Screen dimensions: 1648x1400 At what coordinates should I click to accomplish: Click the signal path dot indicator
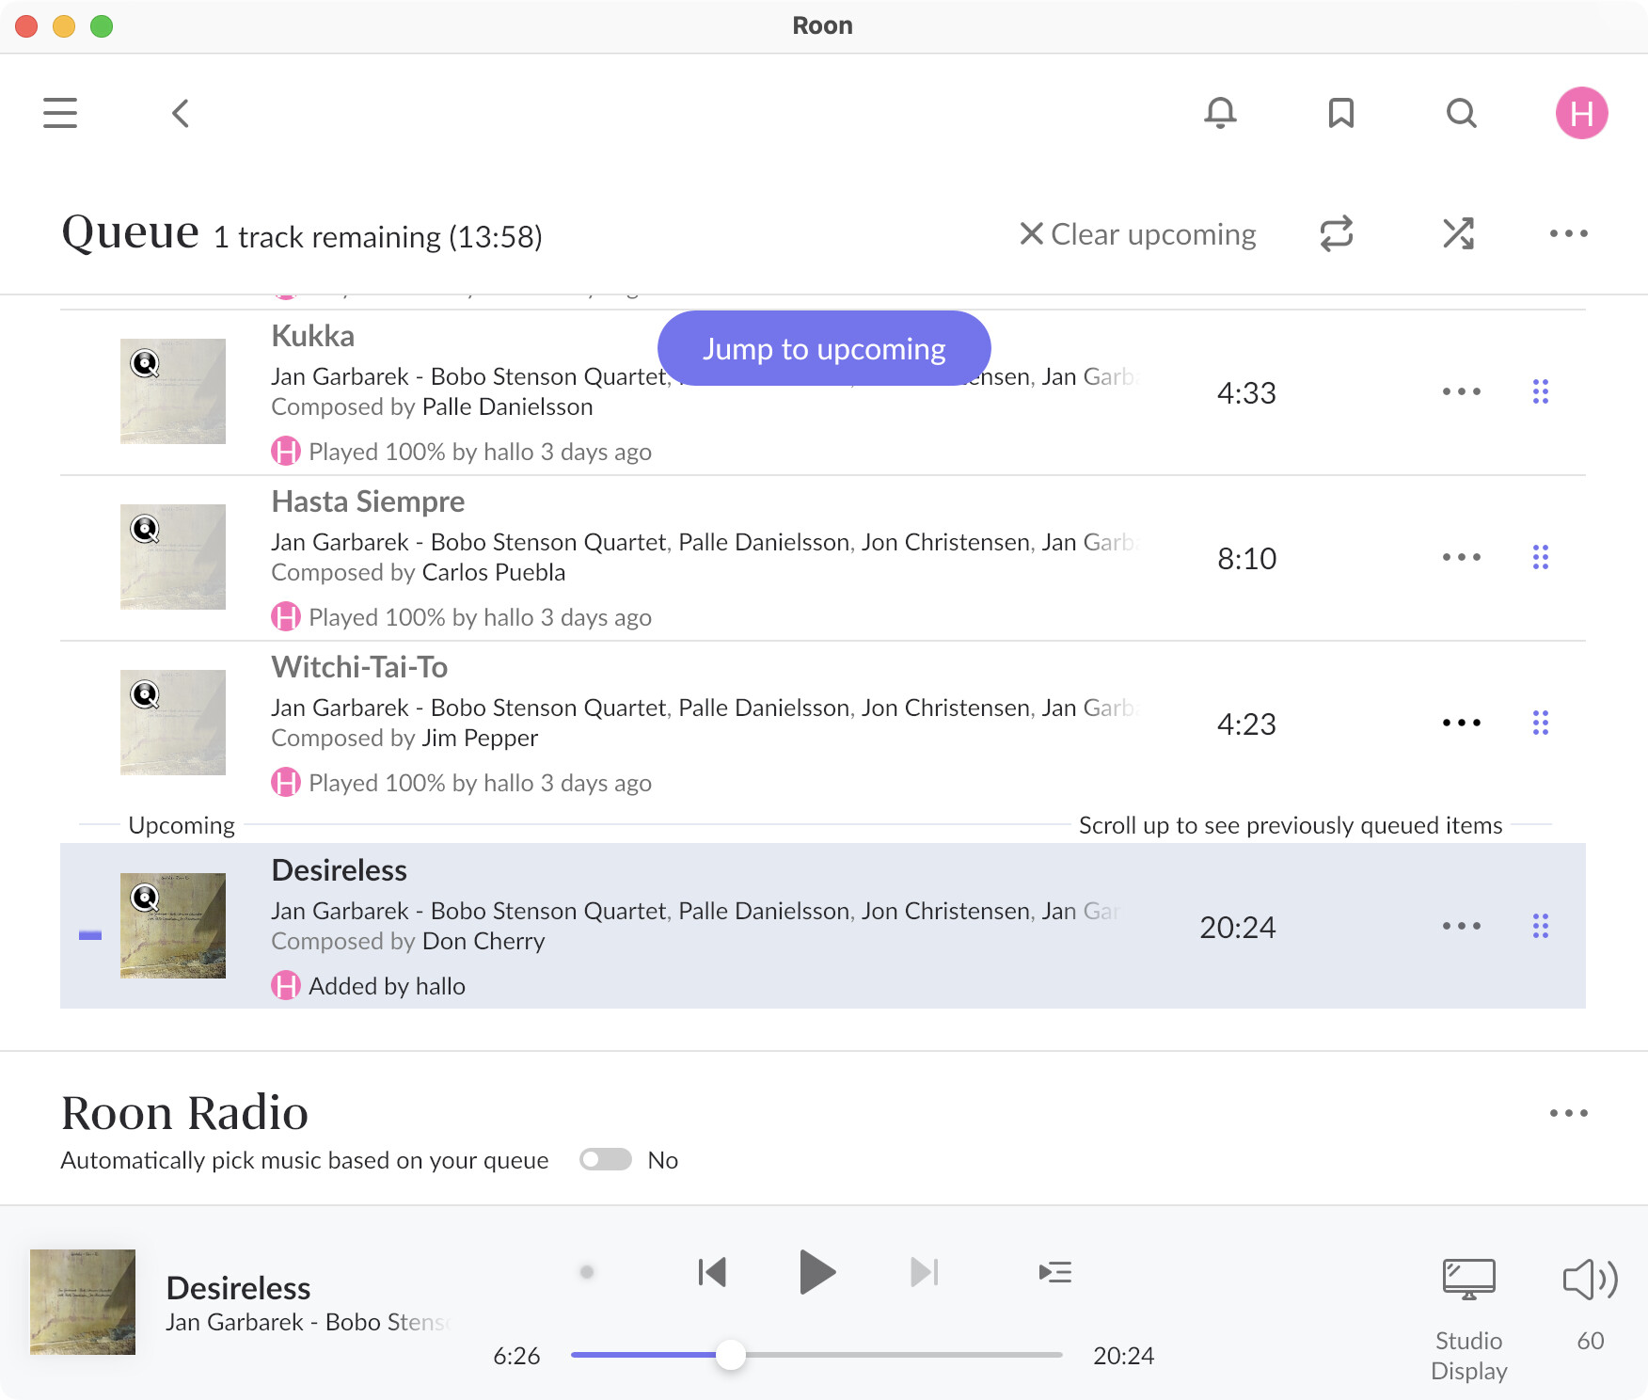tap(587, 1272)
